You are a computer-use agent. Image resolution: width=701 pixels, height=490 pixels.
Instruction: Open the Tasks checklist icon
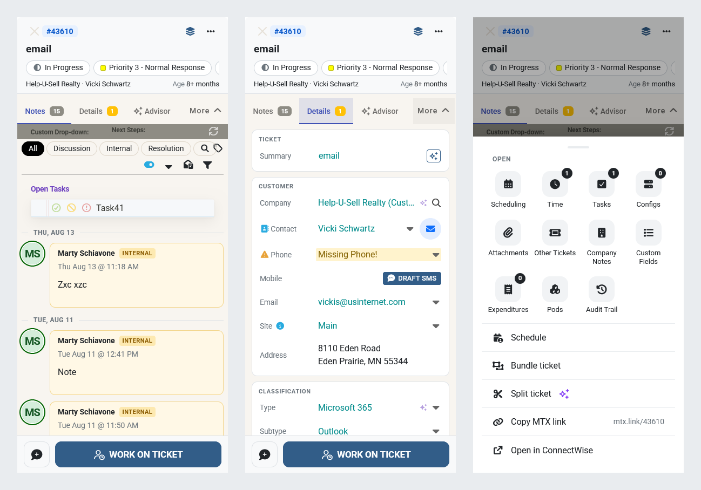click(x=602, y=184)
